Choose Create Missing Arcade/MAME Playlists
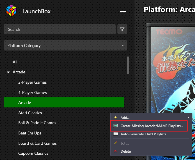The width and height of the screenshot is (195, 160). [149, 126]
